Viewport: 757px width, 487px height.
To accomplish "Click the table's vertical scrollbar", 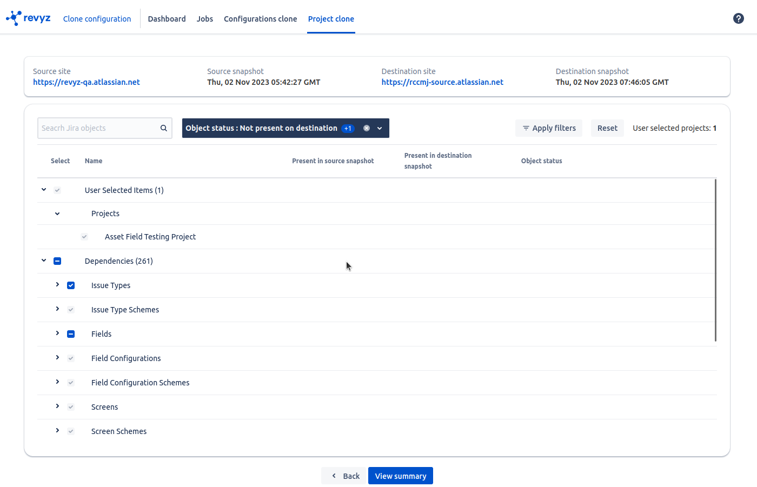I will [715, 259].
